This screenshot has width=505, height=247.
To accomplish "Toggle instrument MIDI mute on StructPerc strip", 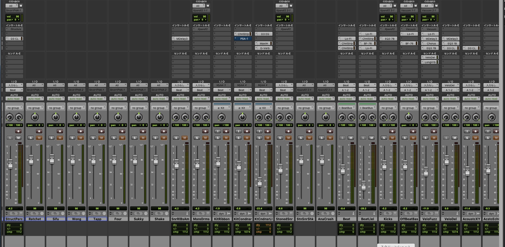I will (21, 6).
